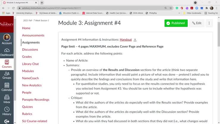
Task: Open Groups in global navigation
Action: (x=7, y=75)
